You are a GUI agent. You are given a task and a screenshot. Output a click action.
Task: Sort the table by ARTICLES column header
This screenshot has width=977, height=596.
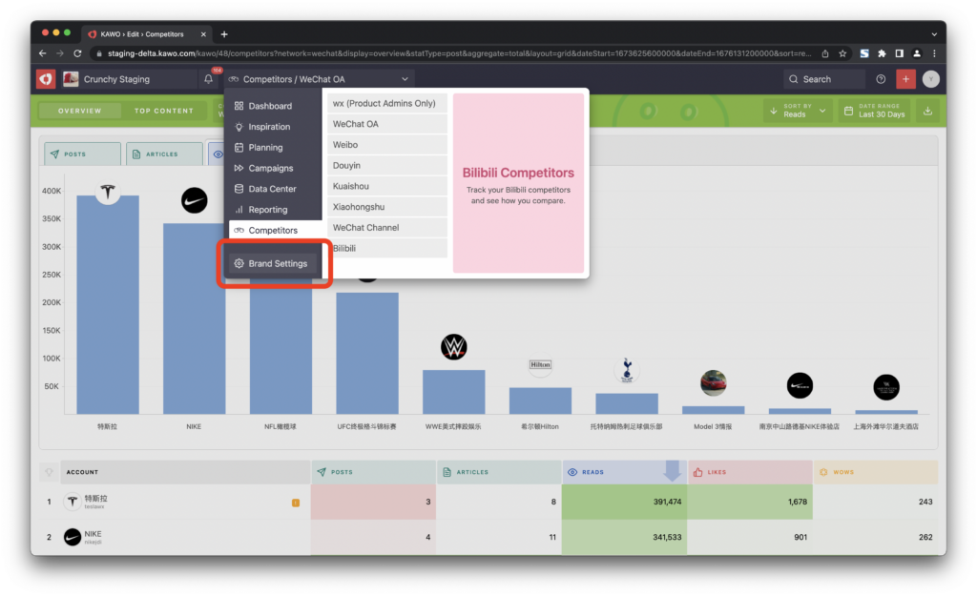pos(499,472)
